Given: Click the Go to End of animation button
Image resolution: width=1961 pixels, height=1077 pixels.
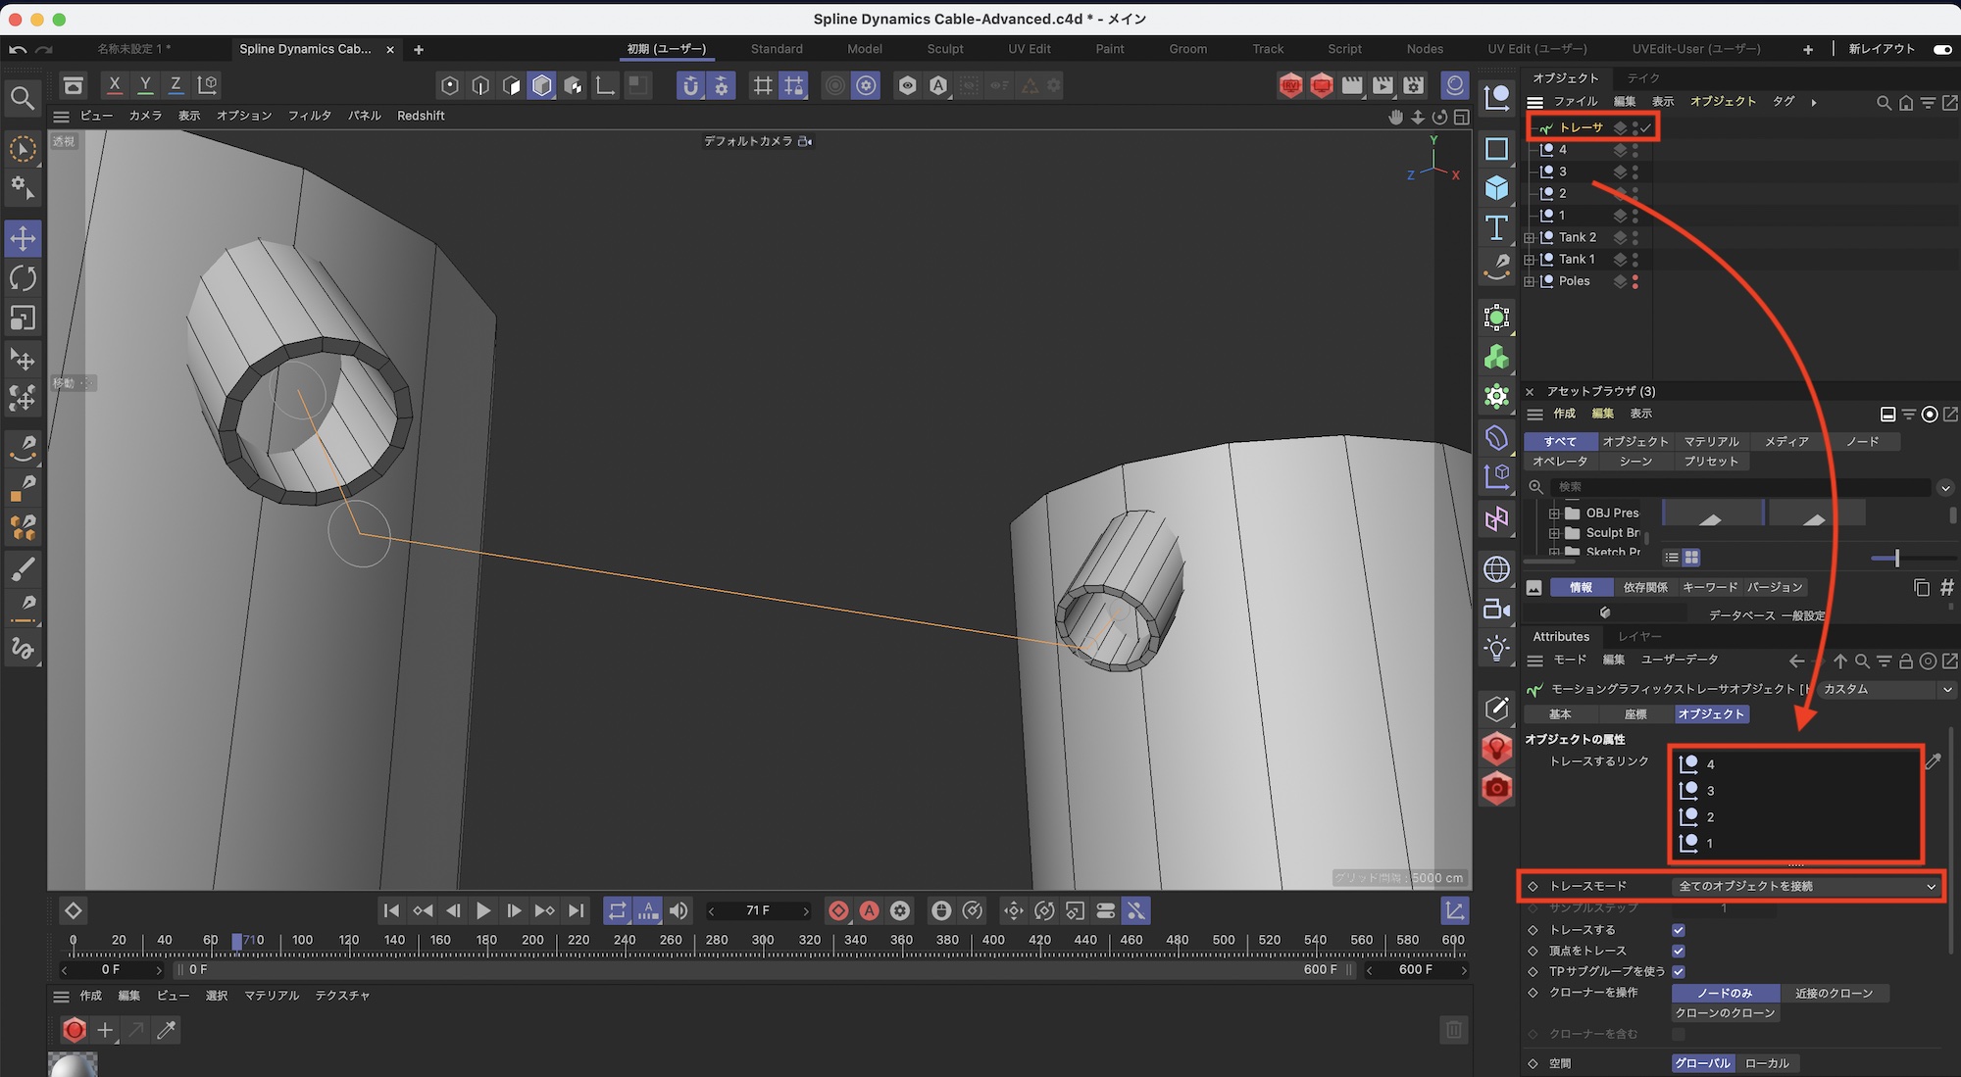Looking at the screenshot, I should click(577, 911).
